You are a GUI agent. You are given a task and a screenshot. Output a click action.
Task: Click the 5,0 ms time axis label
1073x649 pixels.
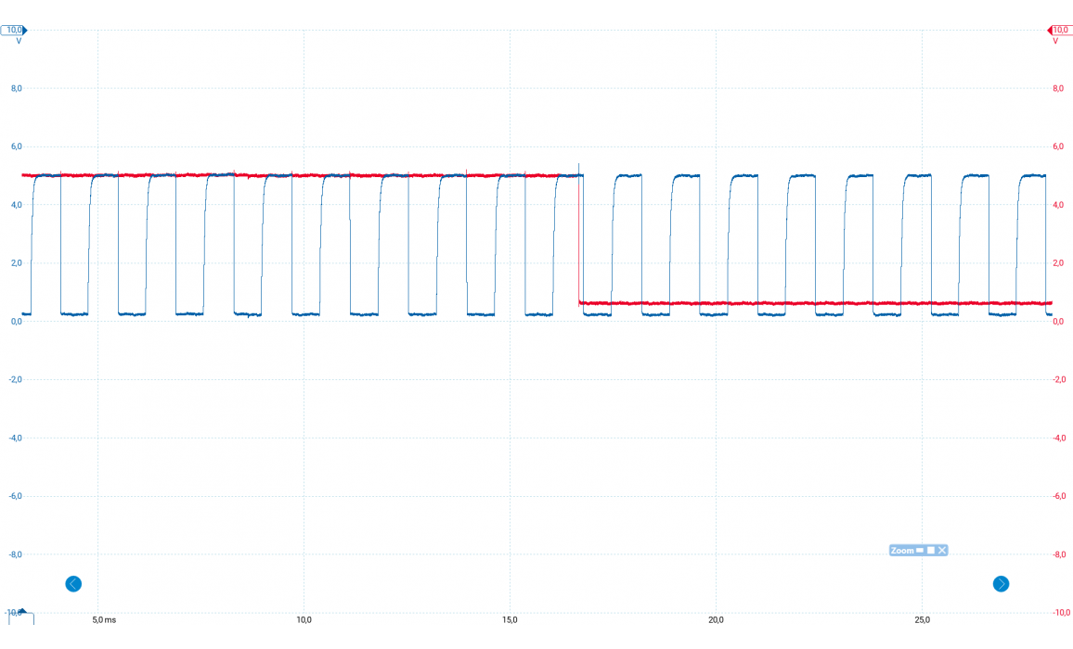point(104,619)
